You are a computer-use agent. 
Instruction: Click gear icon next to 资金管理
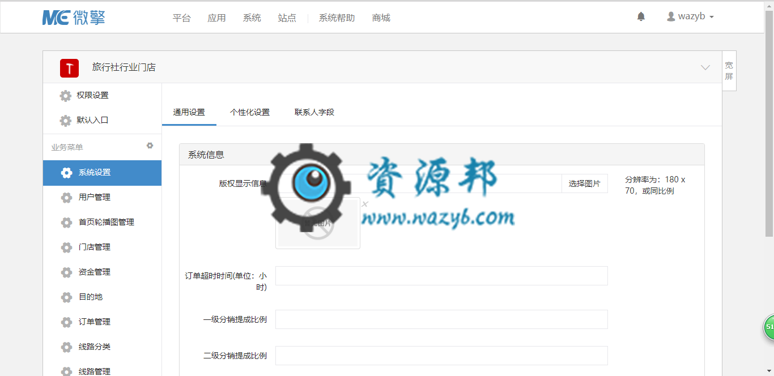click(x=67, y=272)
